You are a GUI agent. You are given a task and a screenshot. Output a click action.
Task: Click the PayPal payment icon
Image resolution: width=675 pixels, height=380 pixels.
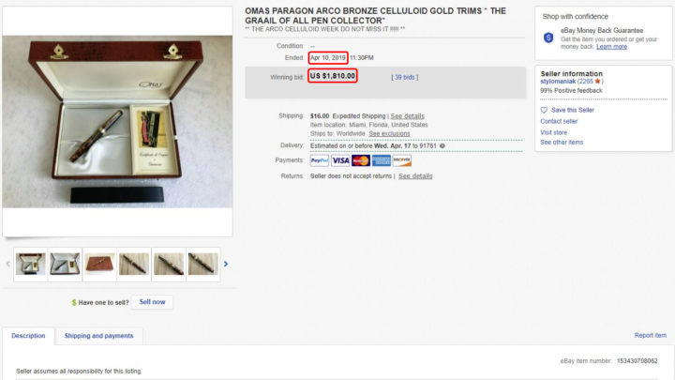(320, 160)
